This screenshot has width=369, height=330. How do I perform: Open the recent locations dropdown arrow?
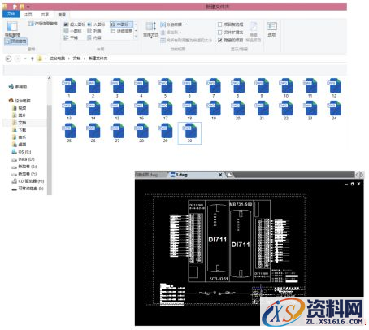[x=25, y=59]
